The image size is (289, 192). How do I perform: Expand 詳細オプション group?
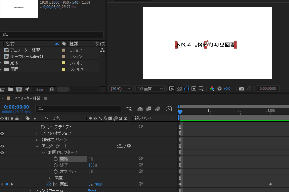[x=37, y=140]
